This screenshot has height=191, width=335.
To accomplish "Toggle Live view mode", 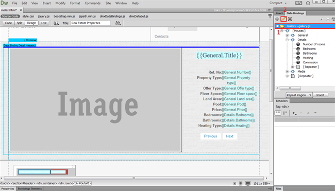I will click(x=44, y=23).
